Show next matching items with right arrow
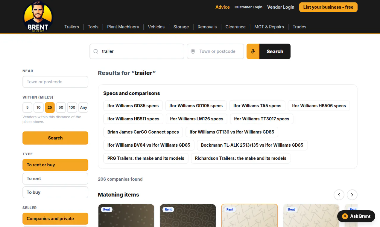The image size is (380, 227). tap(352, 195)
